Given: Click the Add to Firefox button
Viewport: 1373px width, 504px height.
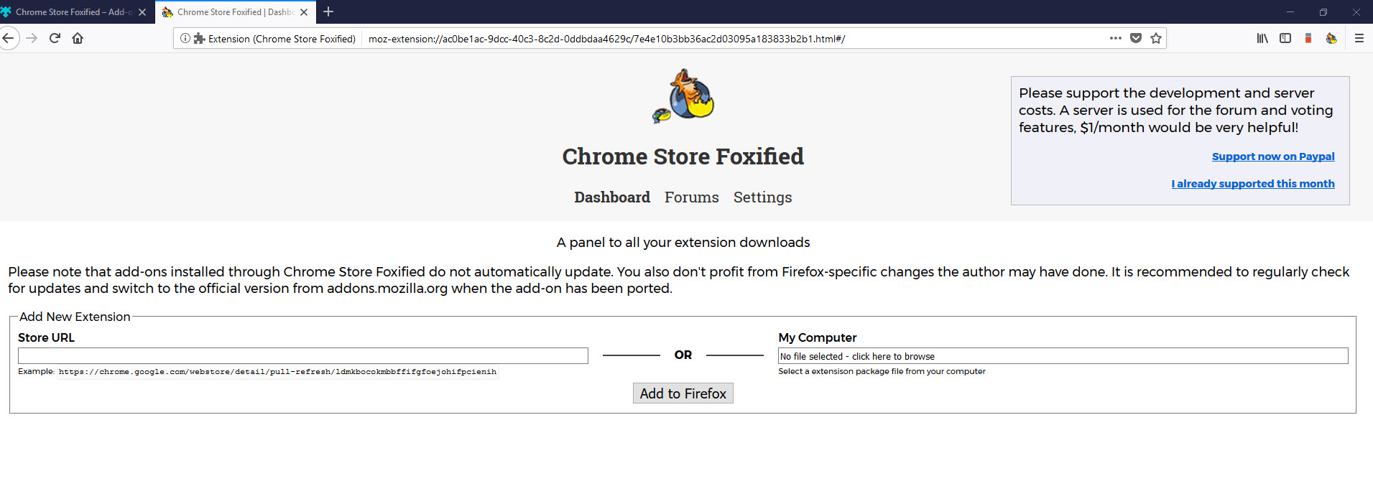Looking at the screenshot, I should click(683, 393).
